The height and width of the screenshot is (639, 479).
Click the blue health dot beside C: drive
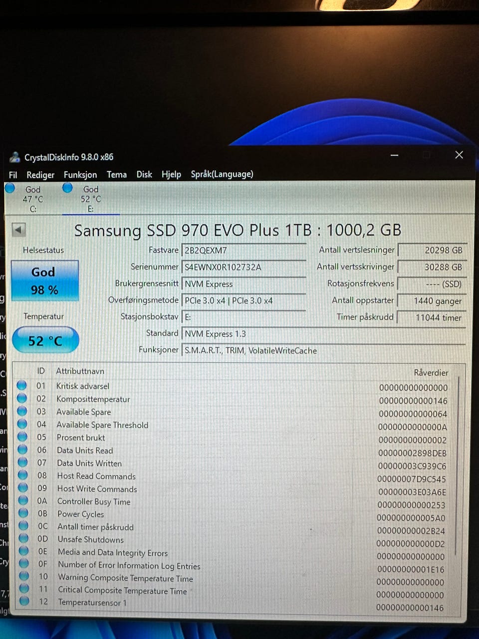[x=10, y=188]
